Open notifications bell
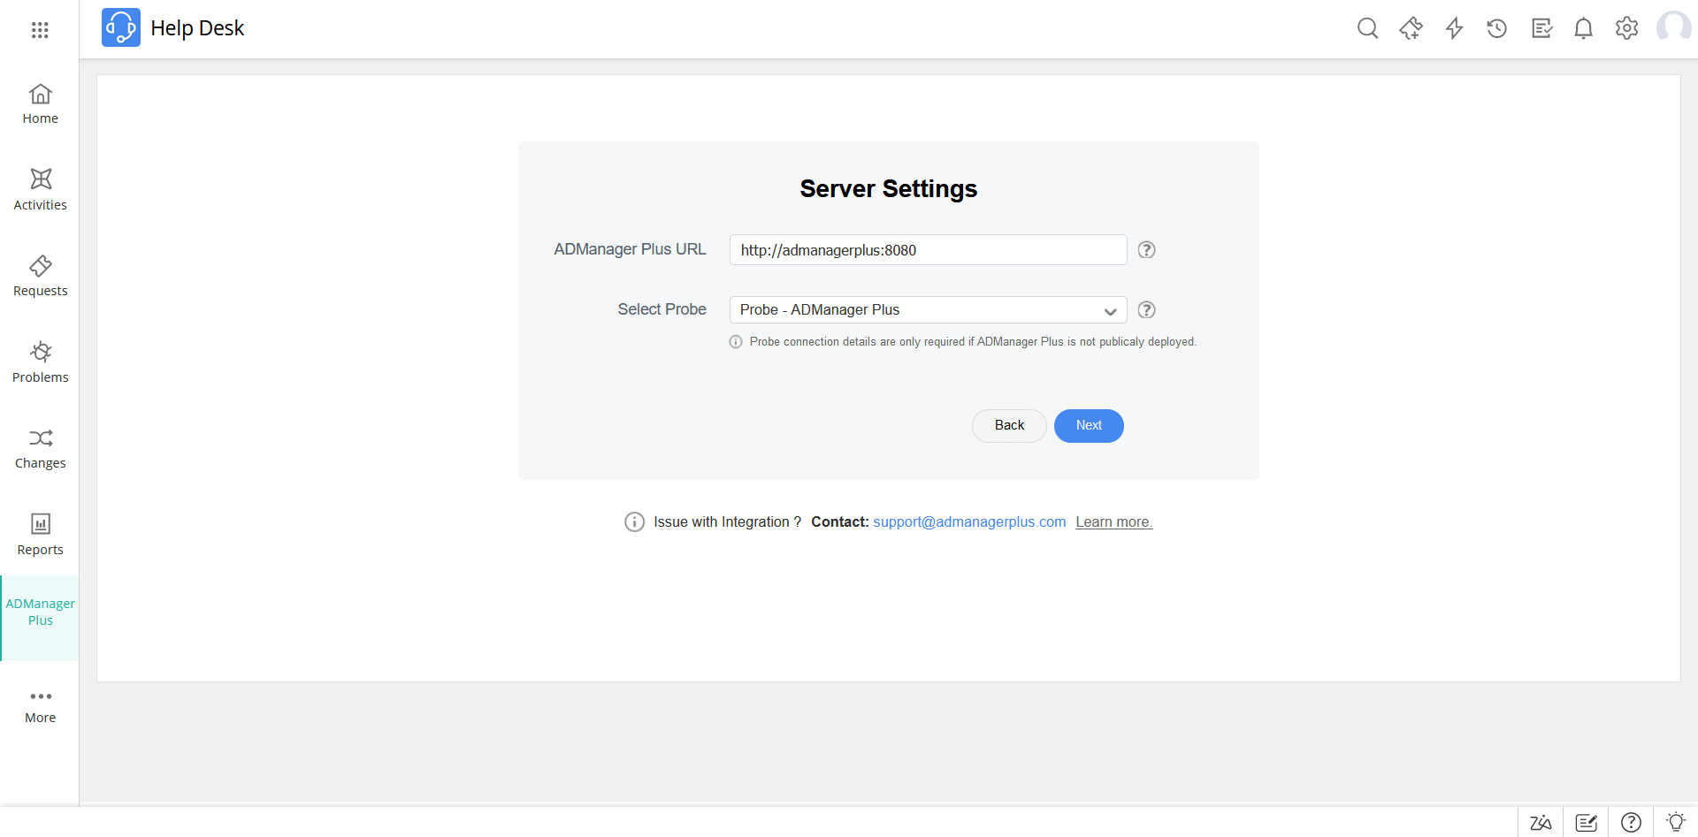The width and height of the screenshot is (1698, 837). pos(1583,28)
